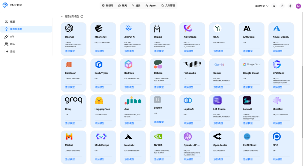Click the BaiChuan logo icon
The width and height of the screenshot is (303, 166).
pyautogui.click(x=69, y=64)
